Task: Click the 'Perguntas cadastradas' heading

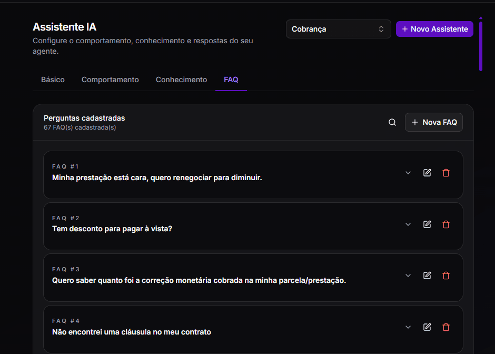Action: [84, 118]
